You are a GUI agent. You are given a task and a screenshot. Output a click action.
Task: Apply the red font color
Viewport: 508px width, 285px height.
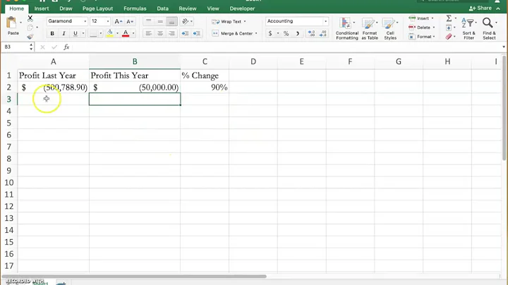click(126, 33)
